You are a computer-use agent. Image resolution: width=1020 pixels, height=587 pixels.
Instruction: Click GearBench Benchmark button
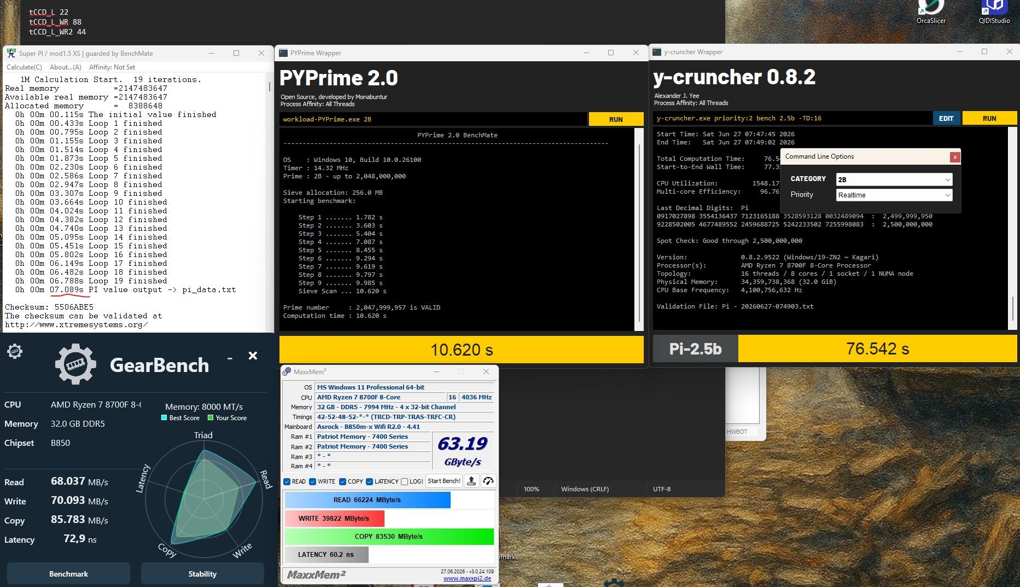click(68, 573)
